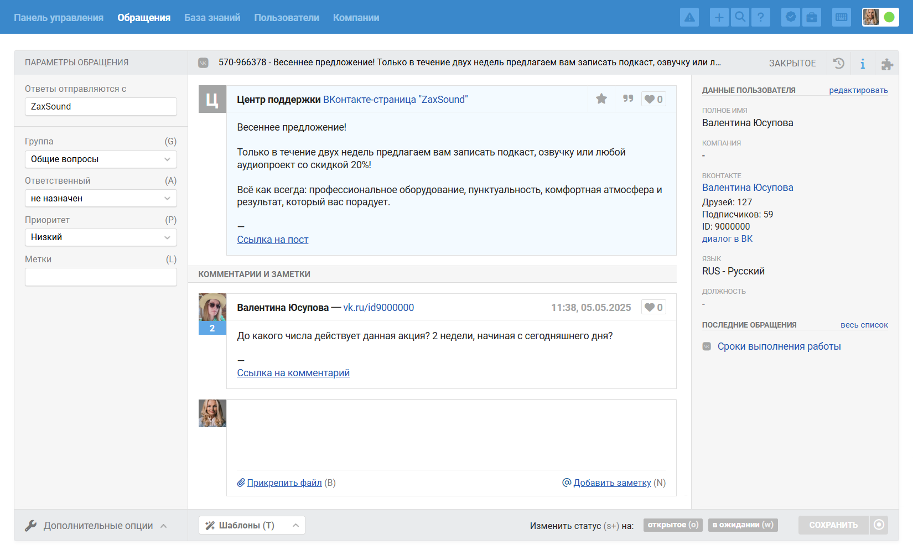Open Обращения section
913x555 pixels.
(144, 18)
